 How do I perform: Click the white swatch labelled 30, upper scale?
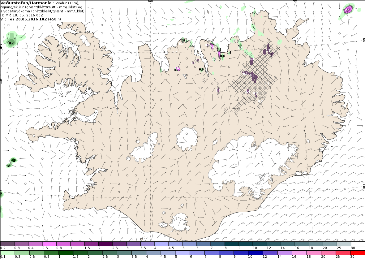coord(358,244)
